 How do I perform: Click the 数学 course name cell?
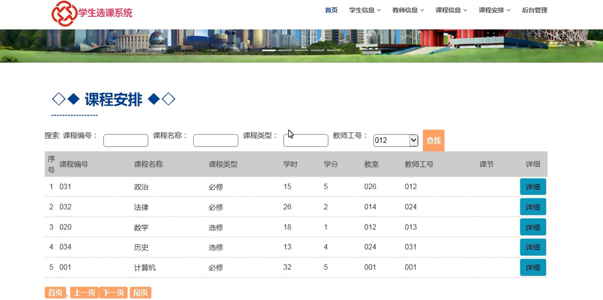pyautogui.click(x=141, y=227)
